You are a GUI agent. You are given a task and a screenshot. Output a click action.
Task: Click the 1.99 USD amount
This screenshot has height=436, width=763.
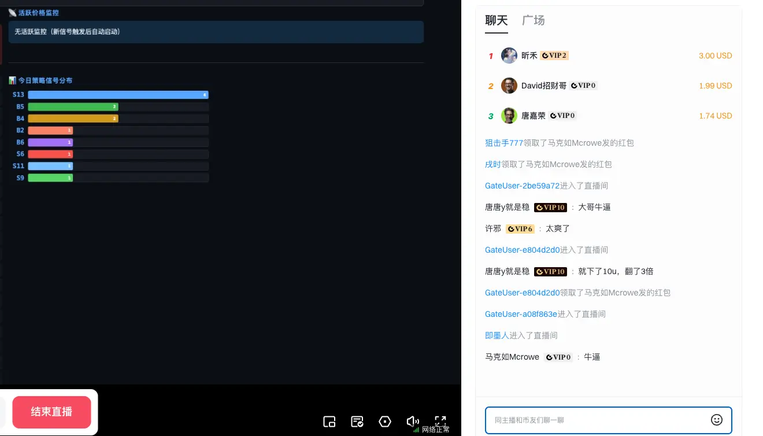pos(716,86)
